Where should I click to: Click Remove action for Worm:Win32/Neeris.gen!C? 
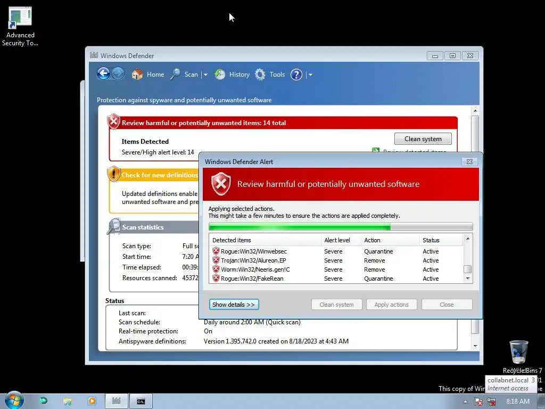click(374, 269)
